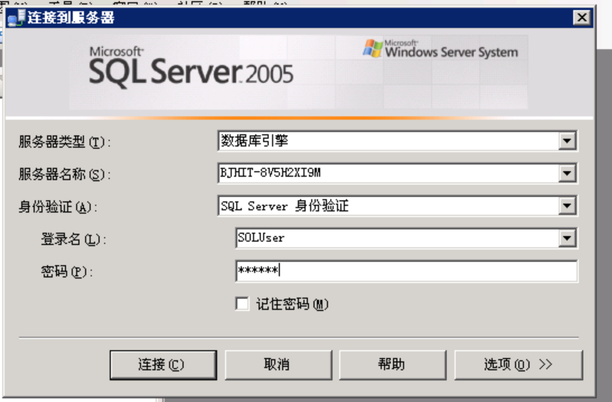The width and height of the screenshot is (612, 402).
Task: Open the 服务器名称 dropdown arrow
Action: [x=567, y=173]
